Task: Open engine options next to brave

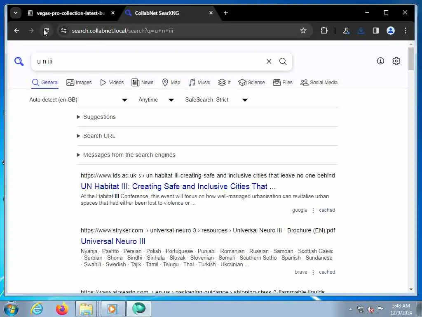Action: (313, 272)
